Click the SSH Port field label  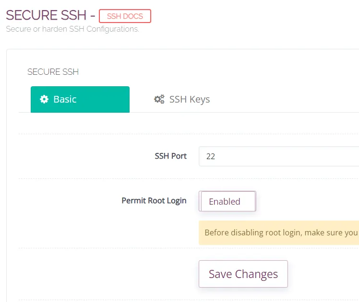point(170,156)
